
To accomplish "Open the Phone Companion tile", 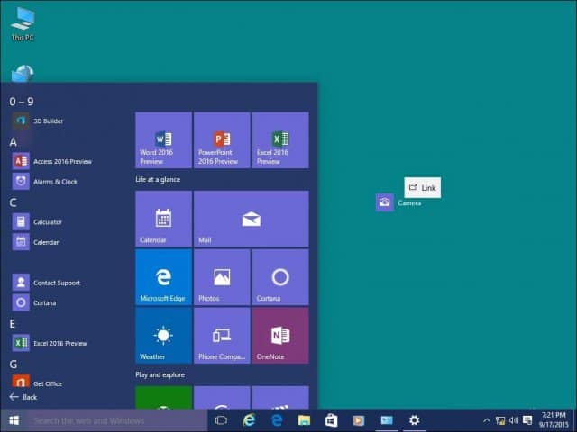I will (222, 336).
